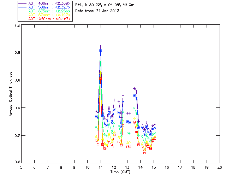Click the AOT 400nm legend entry

[45, 3]
